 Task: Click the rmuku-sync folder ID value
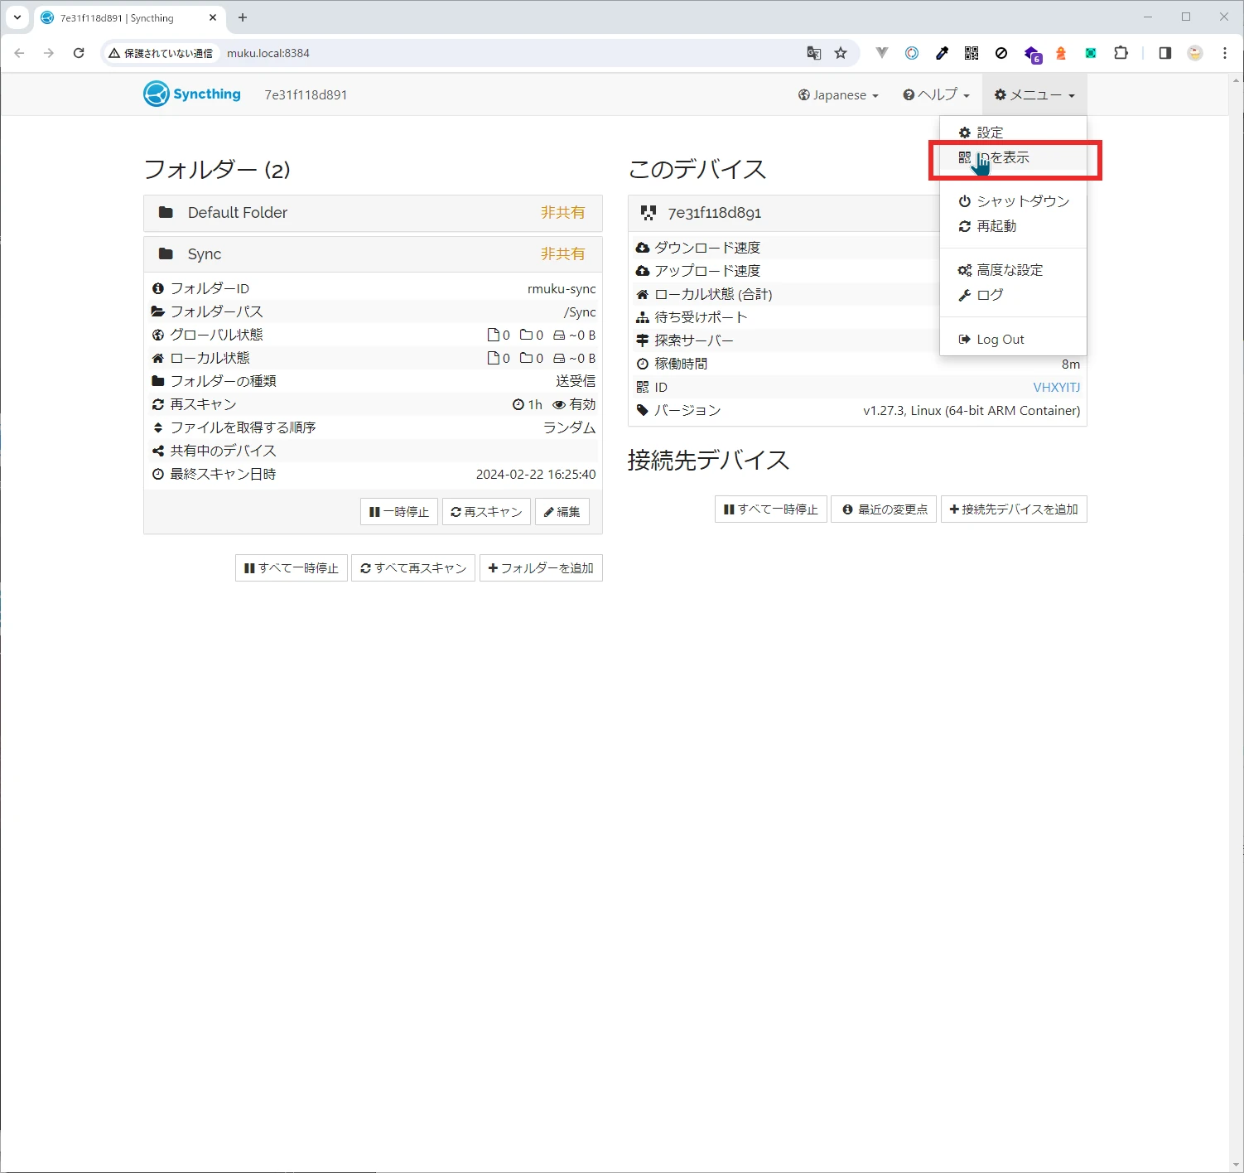coord(562,289)
